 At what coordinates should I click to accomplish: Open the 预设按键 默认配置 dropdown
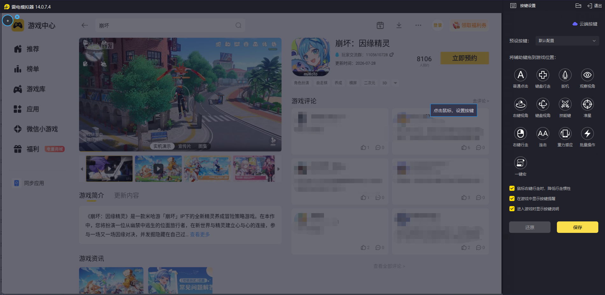[567, 41]
